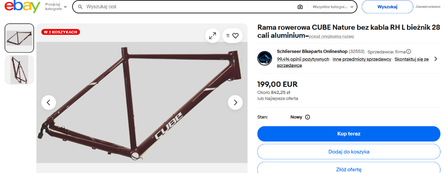This screenshot has width=446, height=173.
Task: Add item to watchlist with heart icon
Action: (235, 36)
